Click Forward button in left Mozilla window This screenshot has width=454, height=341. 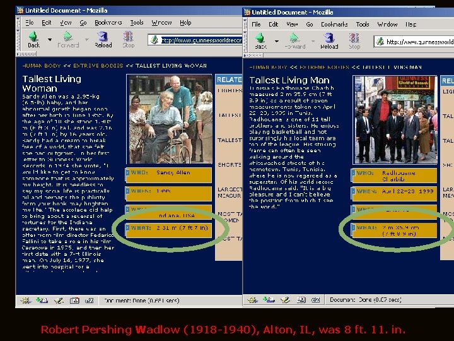(68, 40)
